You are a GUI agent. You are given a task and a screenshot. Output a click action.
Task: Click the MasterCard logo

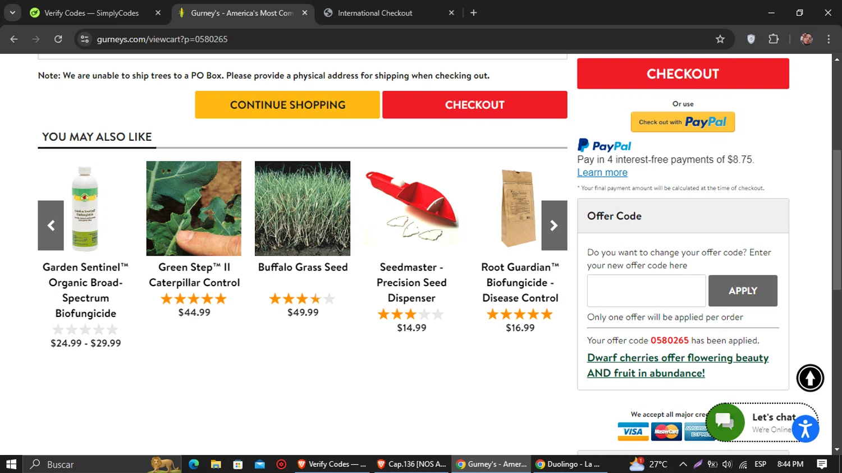tap(666, 431)
